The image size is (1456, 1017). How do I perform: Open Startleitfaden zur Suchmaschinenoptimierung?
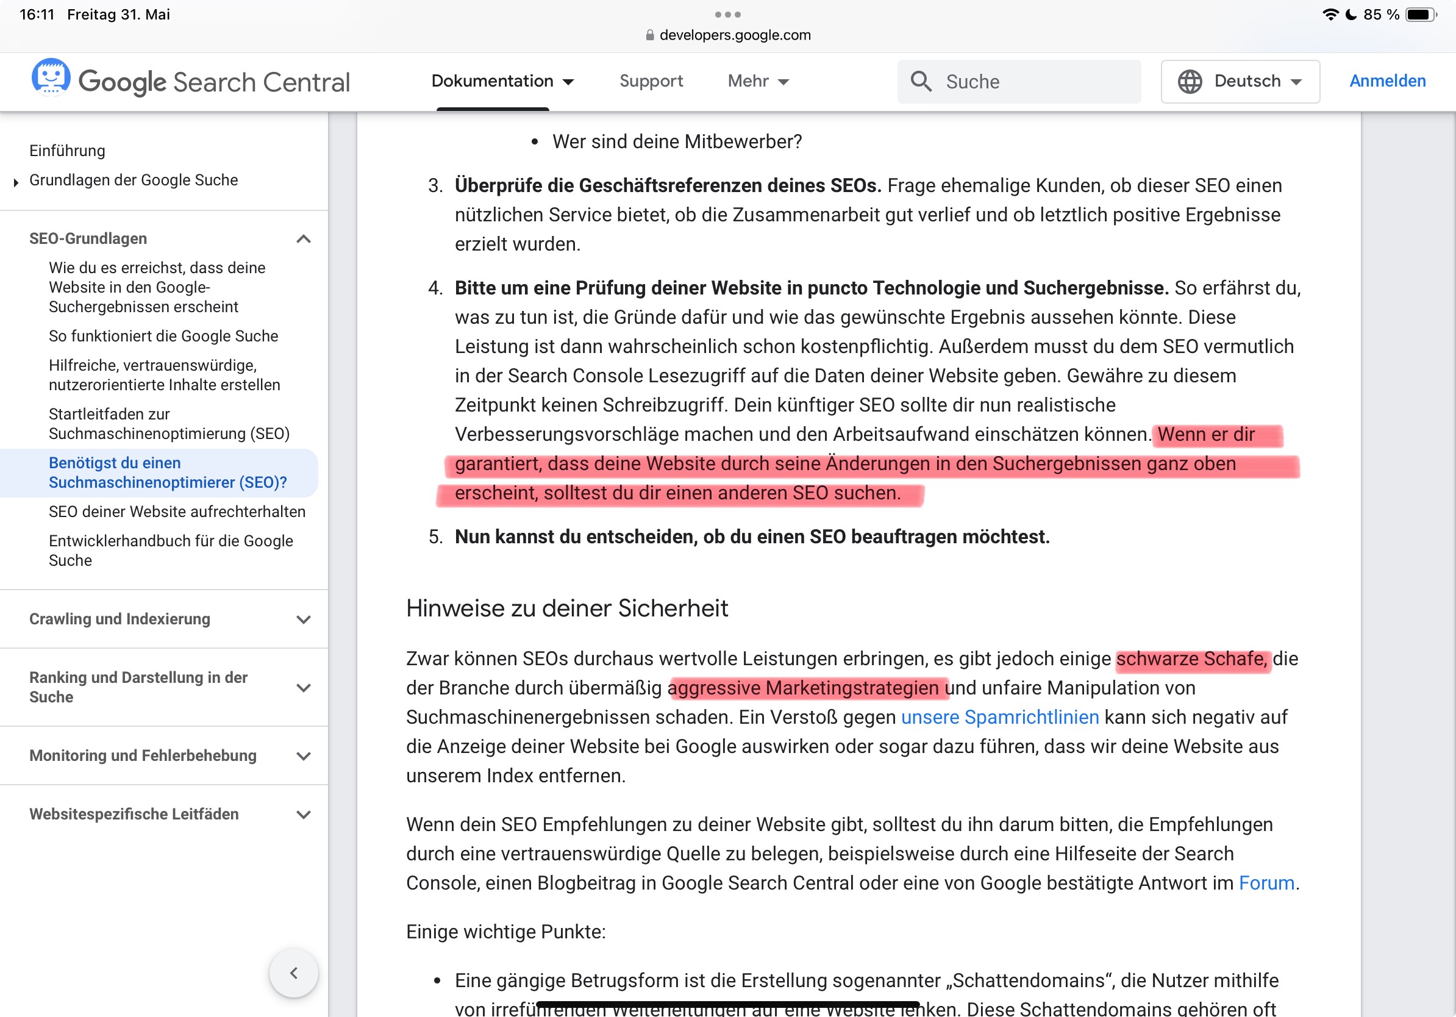tap(170, 424)
